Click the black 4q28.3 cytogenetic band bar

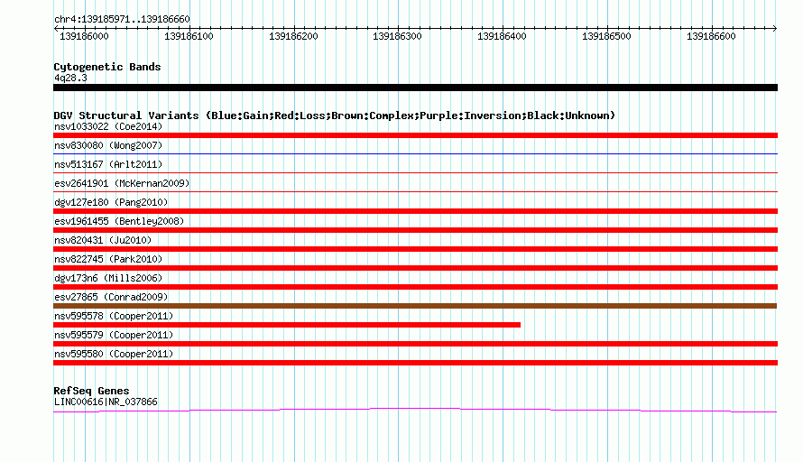click(415, 88)
